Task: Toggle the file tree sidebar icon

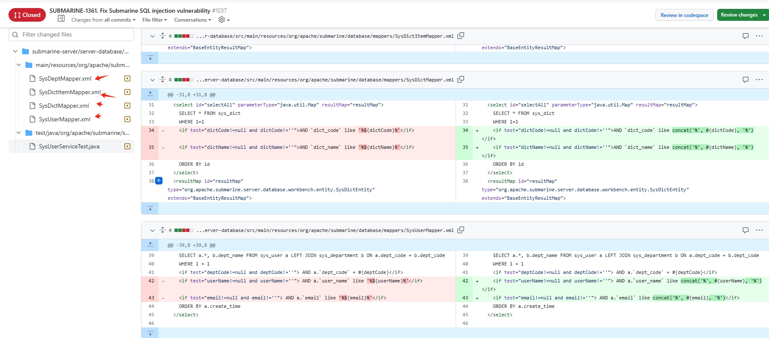Action: (x=61, y=19)
